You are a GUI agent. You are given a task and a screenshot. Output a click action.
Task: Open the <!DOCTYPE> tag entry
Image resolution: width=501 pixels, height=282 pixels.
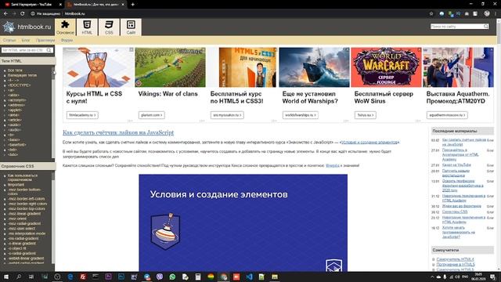[19, 85]
